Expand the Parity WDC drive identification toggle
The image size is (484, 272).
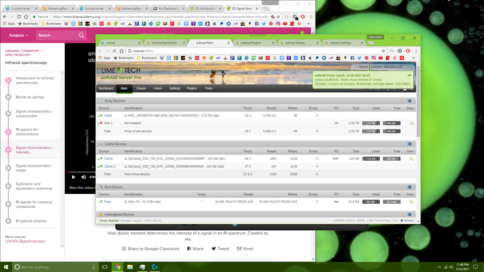[126, 116]
